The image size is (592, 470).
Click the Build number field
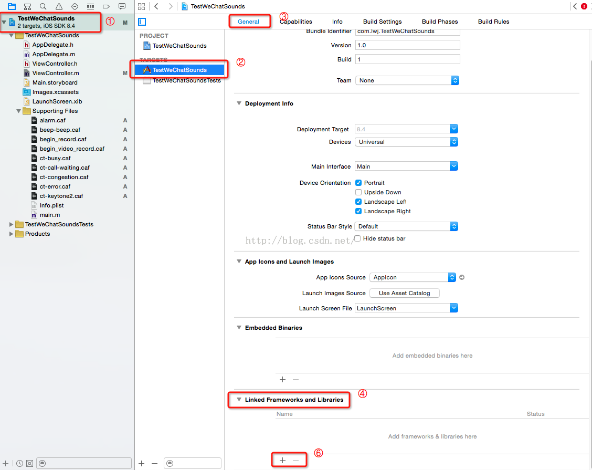click(x=407, y=59)
